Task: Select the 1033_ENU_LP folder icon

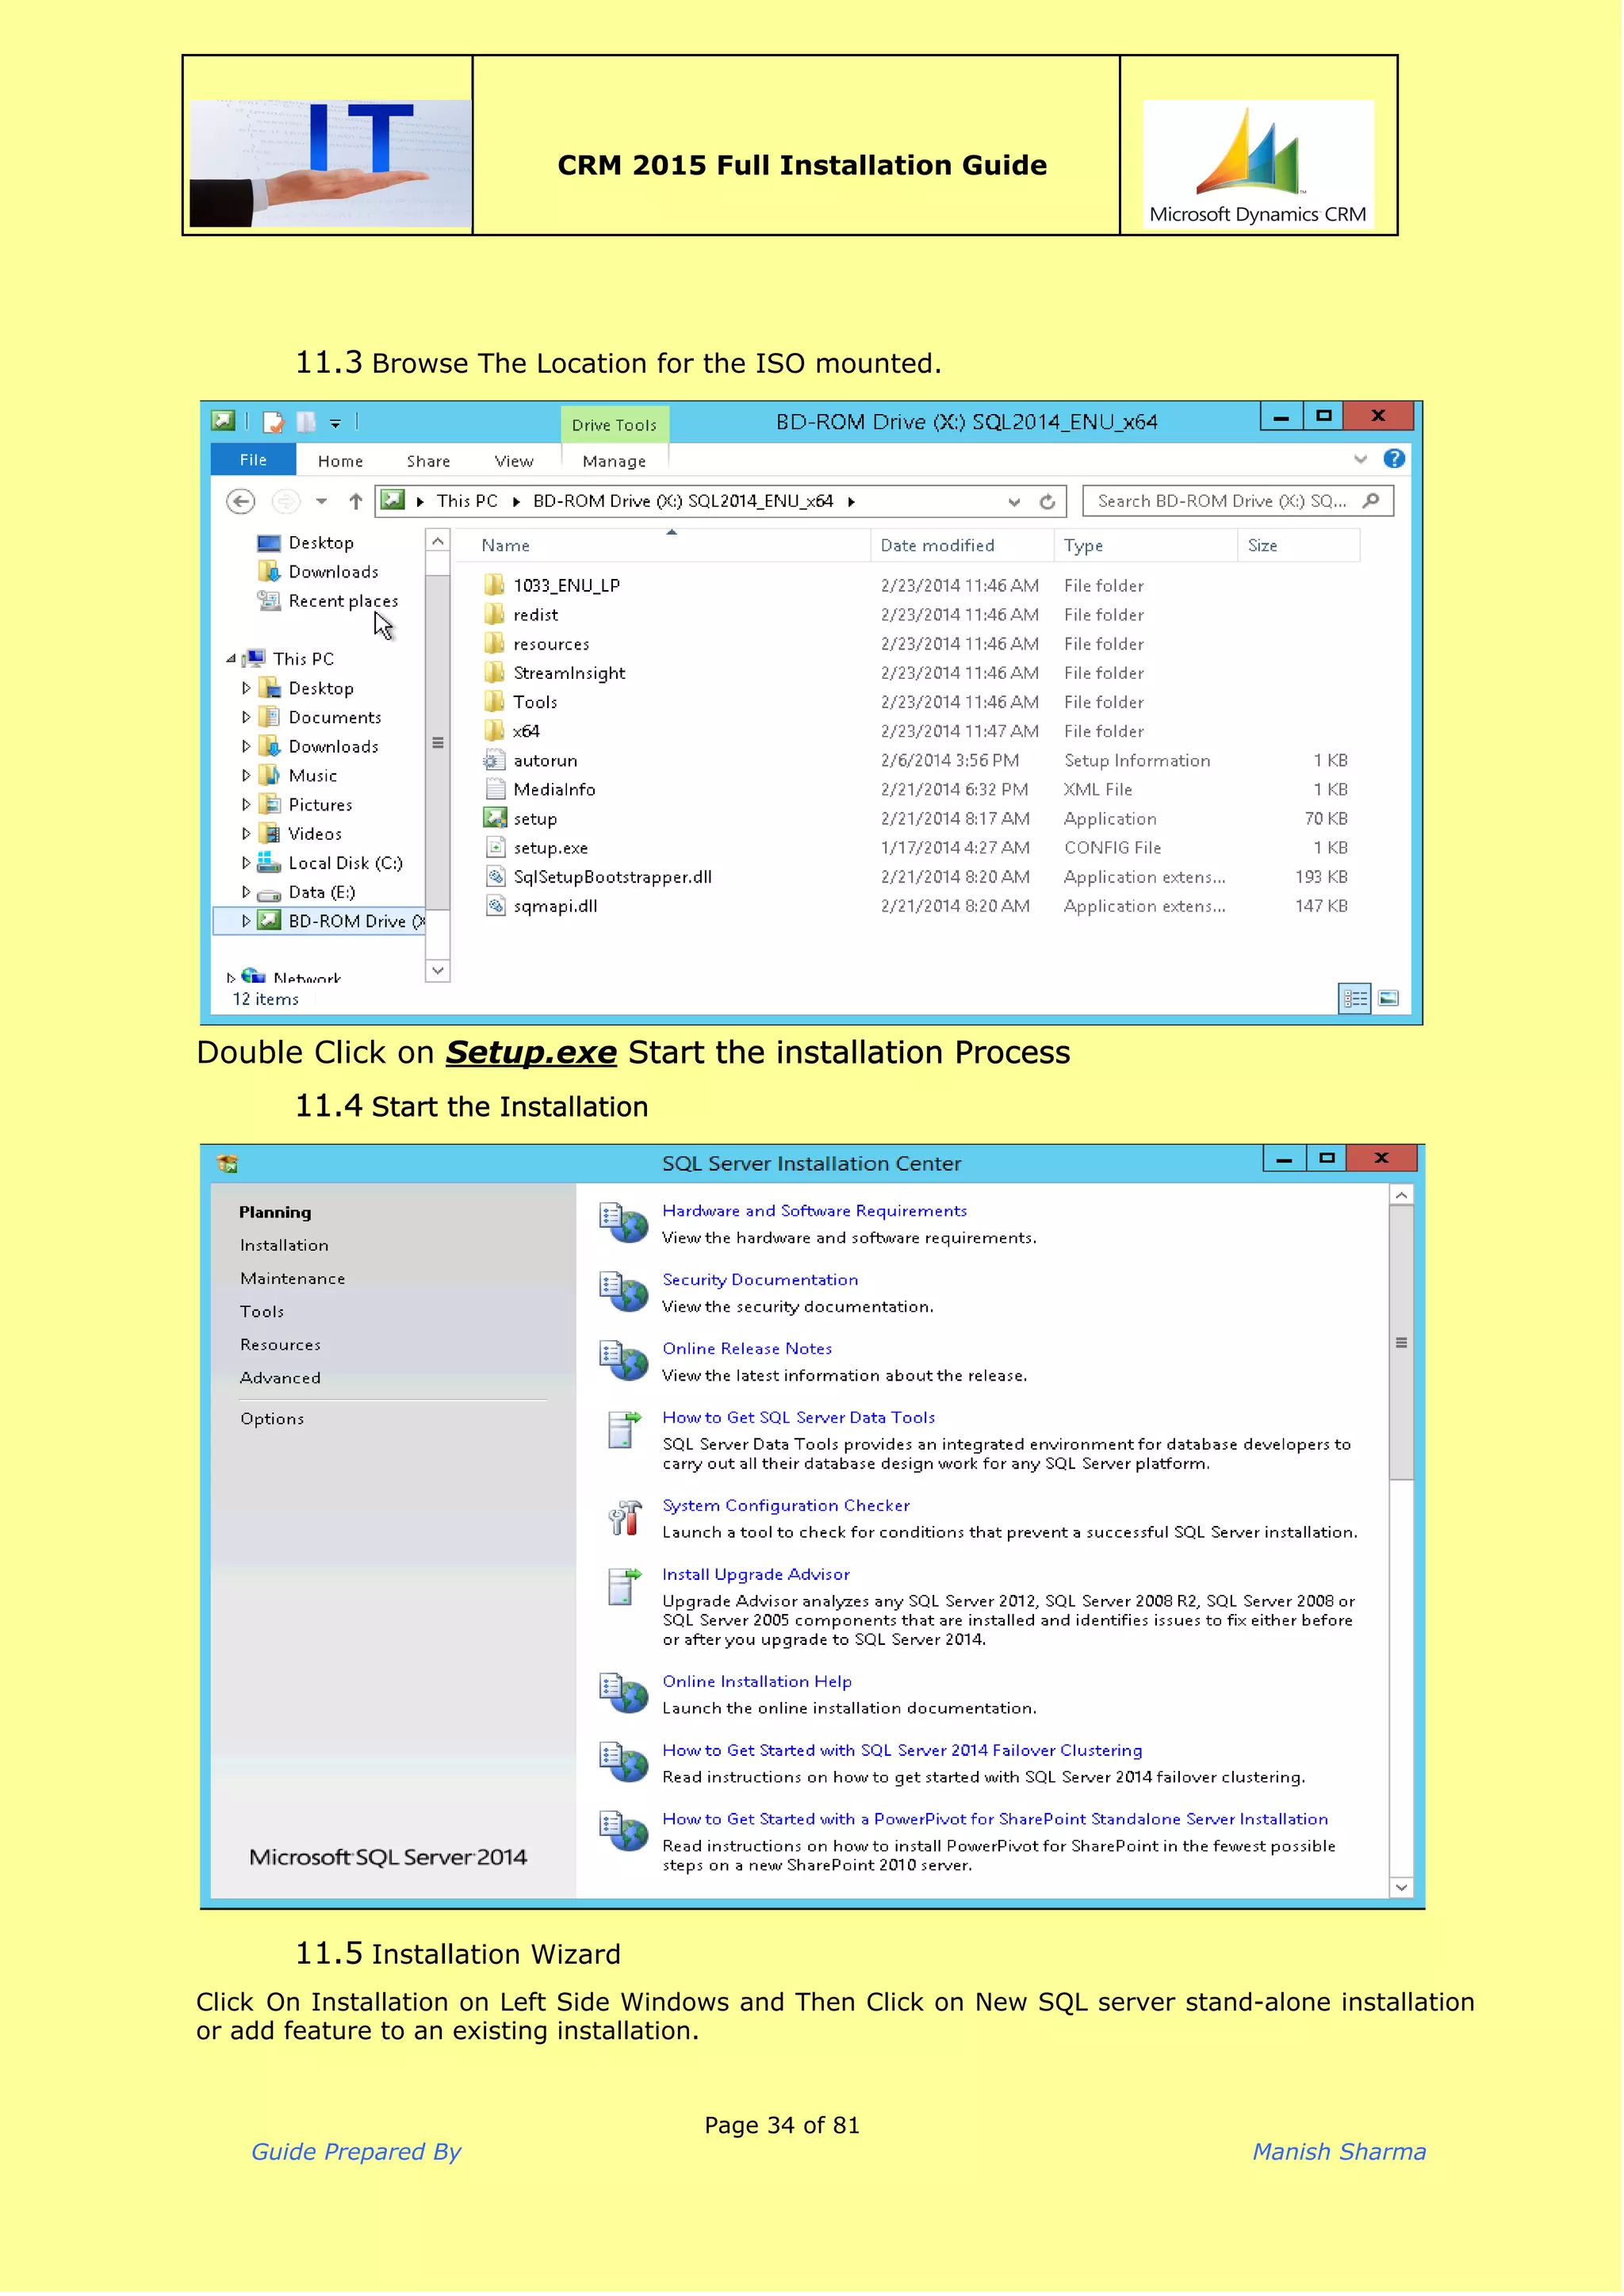Action: click(494, 585)
